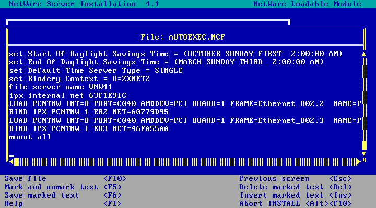This screenshot has width=376, height=208.
Task: Click the 'Help <F1>' hint
Action: 63,204
